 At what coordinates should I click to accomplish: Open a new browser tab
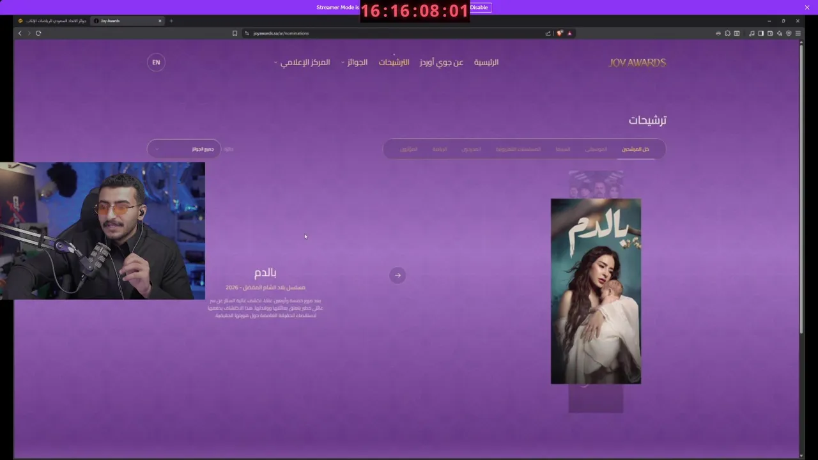(171, 21)
